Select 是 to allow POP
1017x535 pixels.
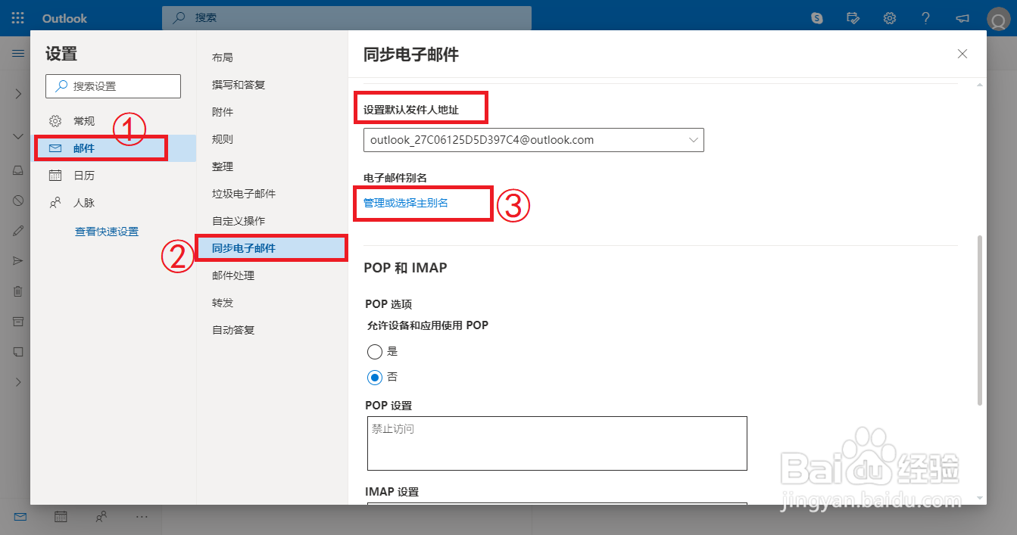click(374, 351)
